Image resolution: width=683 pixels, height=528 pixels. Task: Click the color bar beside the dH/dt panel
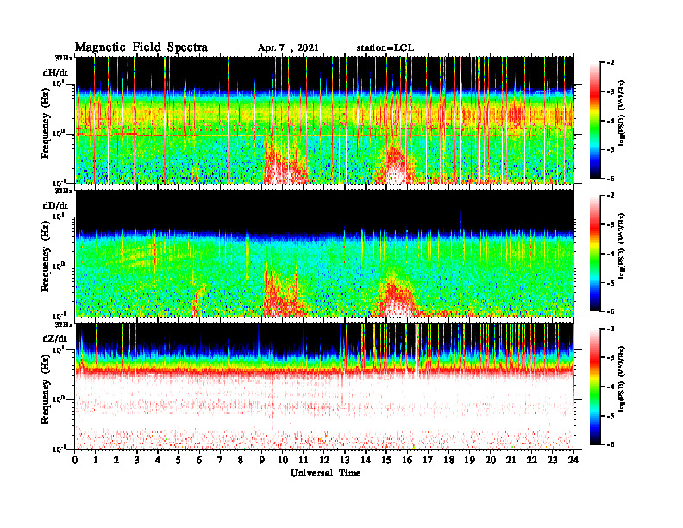click(x=595, y=121)
